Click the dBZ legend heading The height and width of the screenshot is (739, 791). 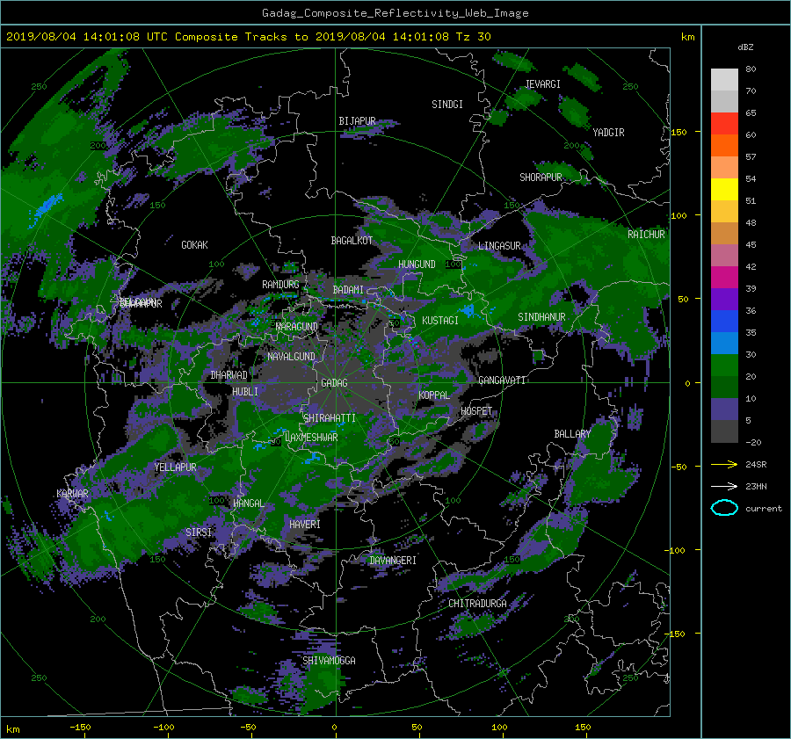tap(745, 47)
